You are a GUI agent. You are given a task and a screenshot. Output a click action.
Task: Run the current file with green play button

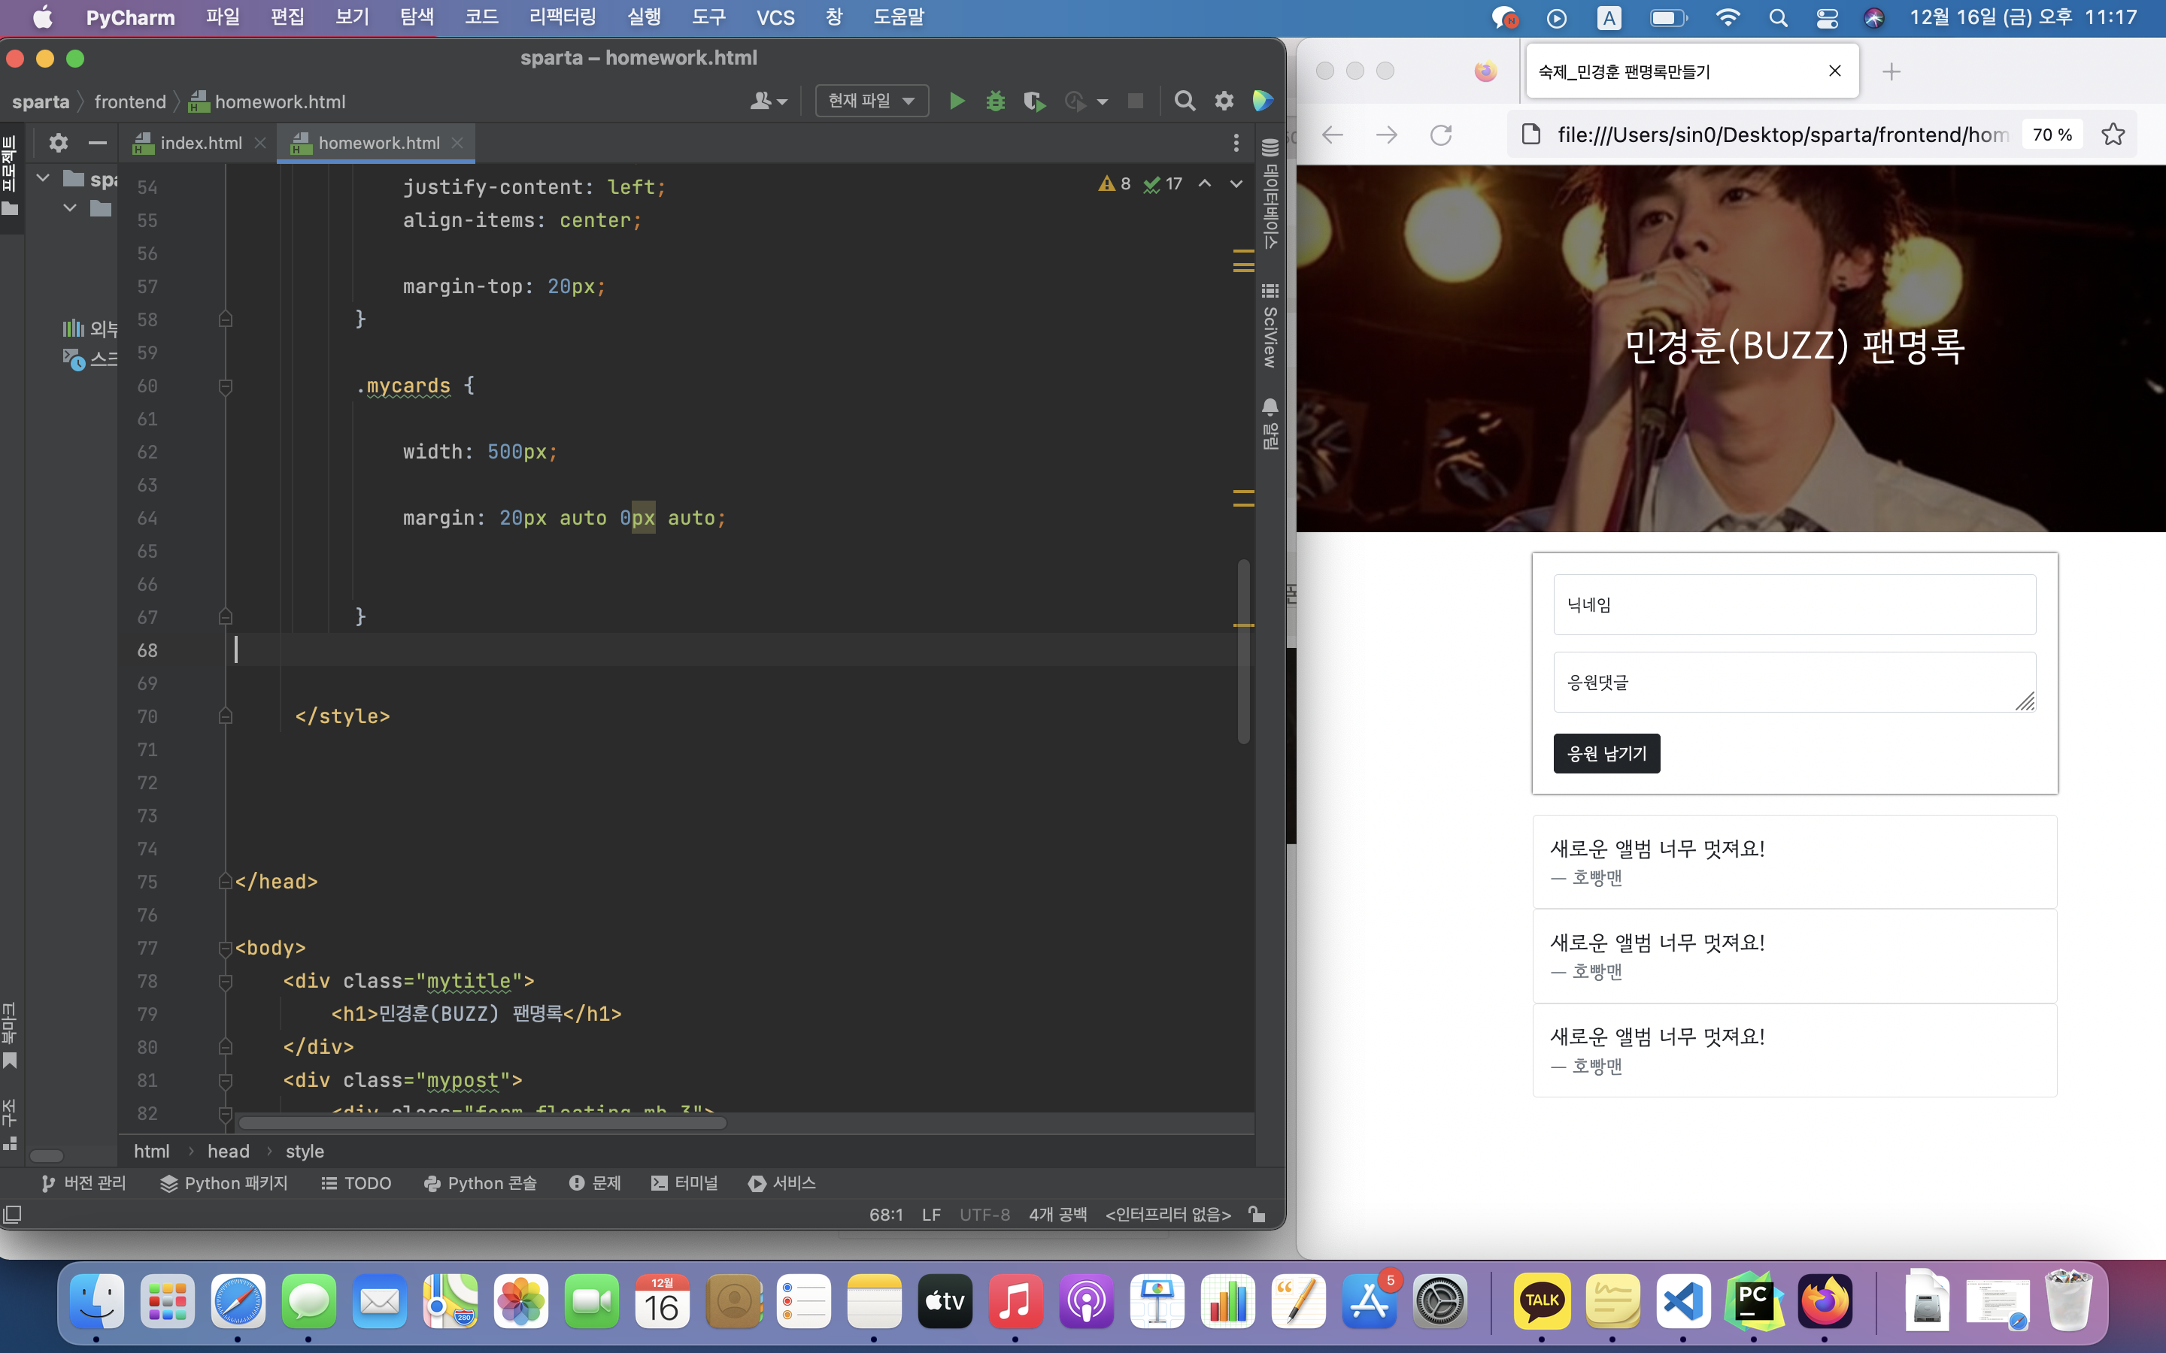(957, 101)
